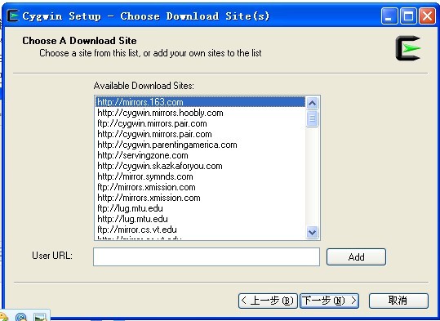Viewport: 440px width, 321px height.
Task: Click the Cygwin title bar icon
Action: [12, 16]
